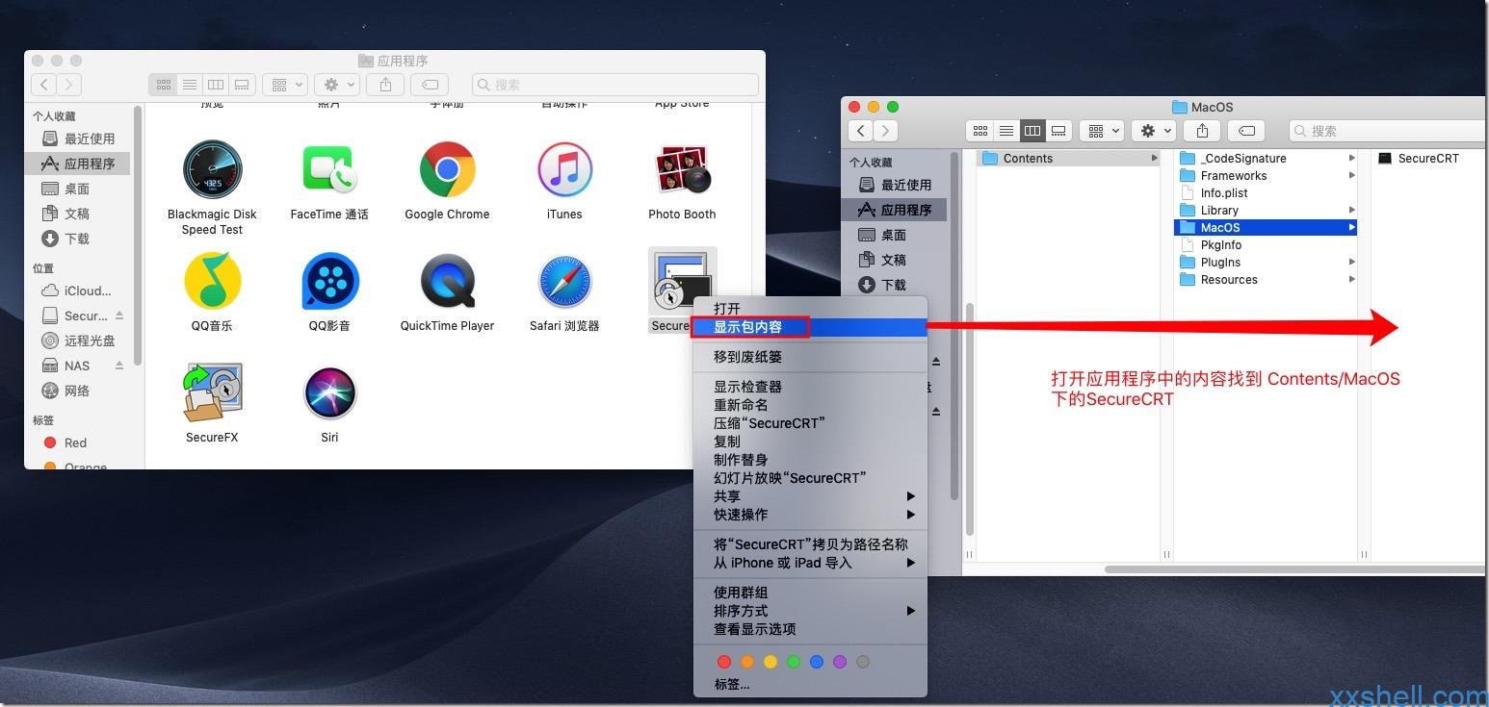
Task: Apply the green tag color in context menu
Action: pos(794,662)
